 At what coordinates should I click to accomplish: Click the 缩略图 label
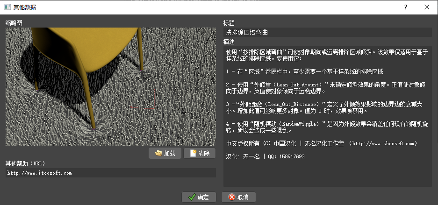click(14, 23)
